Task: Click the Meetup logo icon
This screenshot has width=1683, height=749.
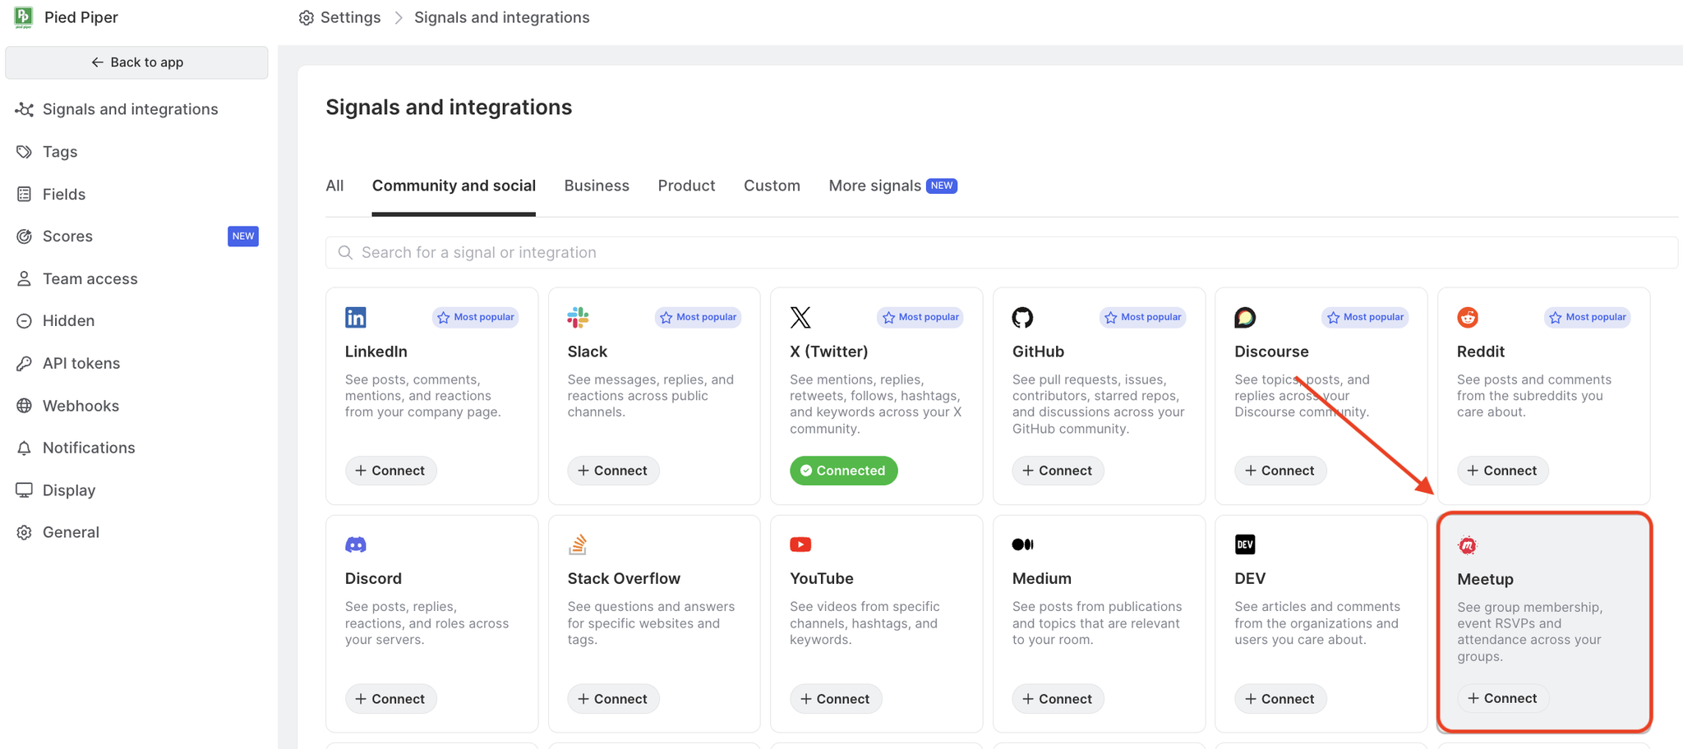Action: pyautogui.click(x=1467, y=545)
